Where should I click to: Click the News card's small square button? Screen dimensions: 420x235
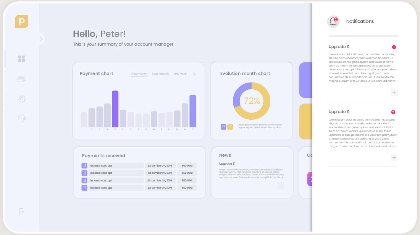coord(281,186)
